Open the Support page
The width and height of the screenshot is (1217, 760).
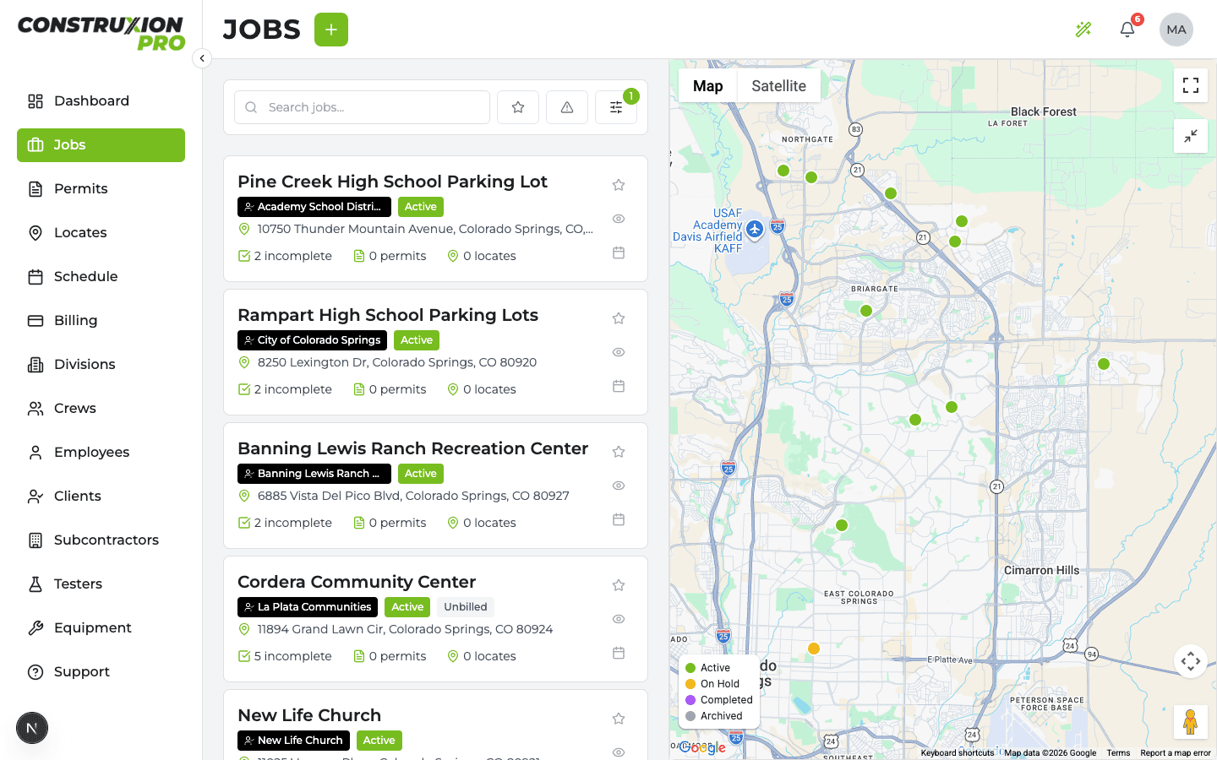pos(101,672)
